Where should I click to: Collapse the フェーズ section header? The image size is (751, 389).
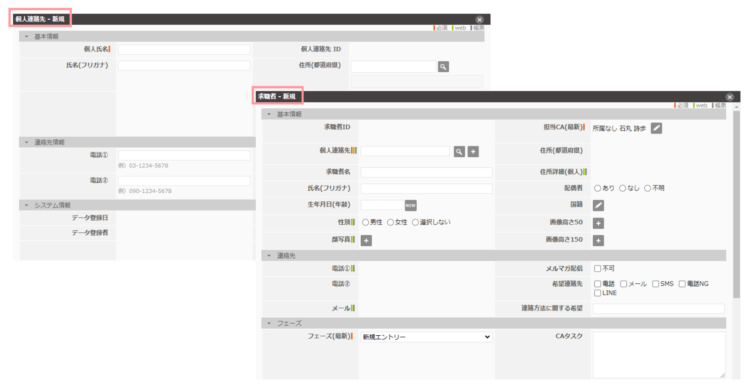tap(269, 323)
